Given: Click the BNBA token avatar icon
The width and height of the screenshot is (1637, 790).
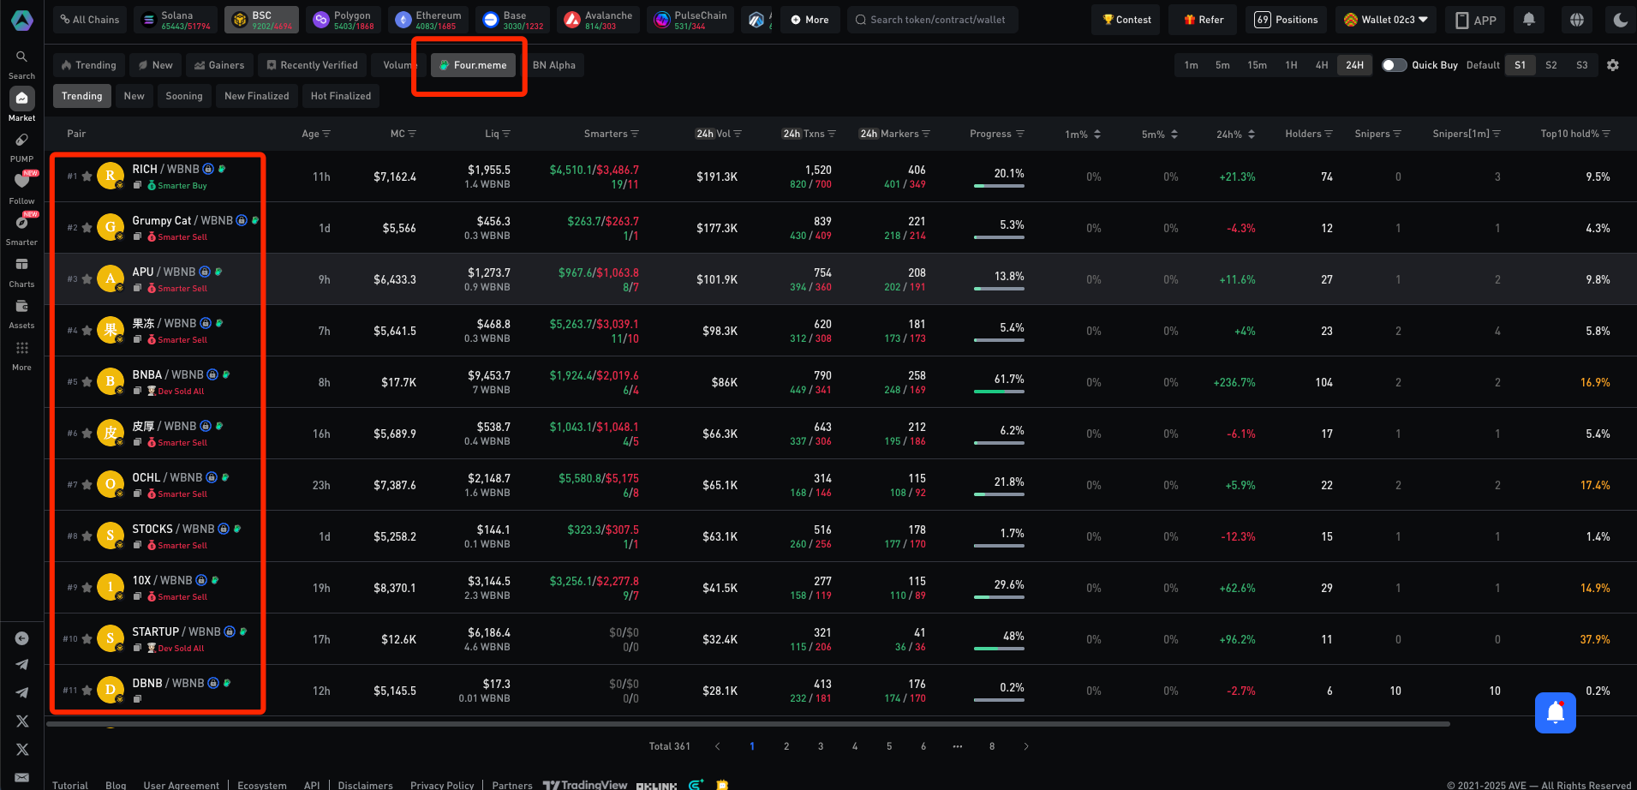Looking at the screenshot, I should 111,381.
